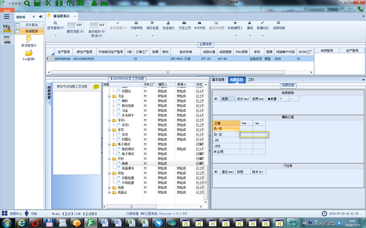Open dropdown arrow under 型号查询
Screen dimensions: 366x228
(56, 35)
